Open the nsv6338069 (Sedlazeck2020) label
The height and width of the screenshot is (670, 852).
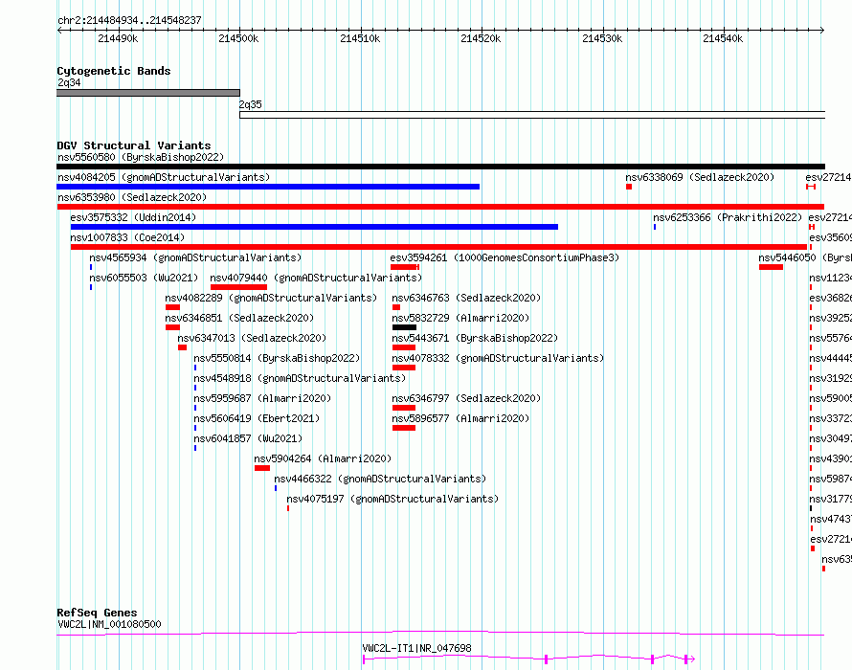700,177
